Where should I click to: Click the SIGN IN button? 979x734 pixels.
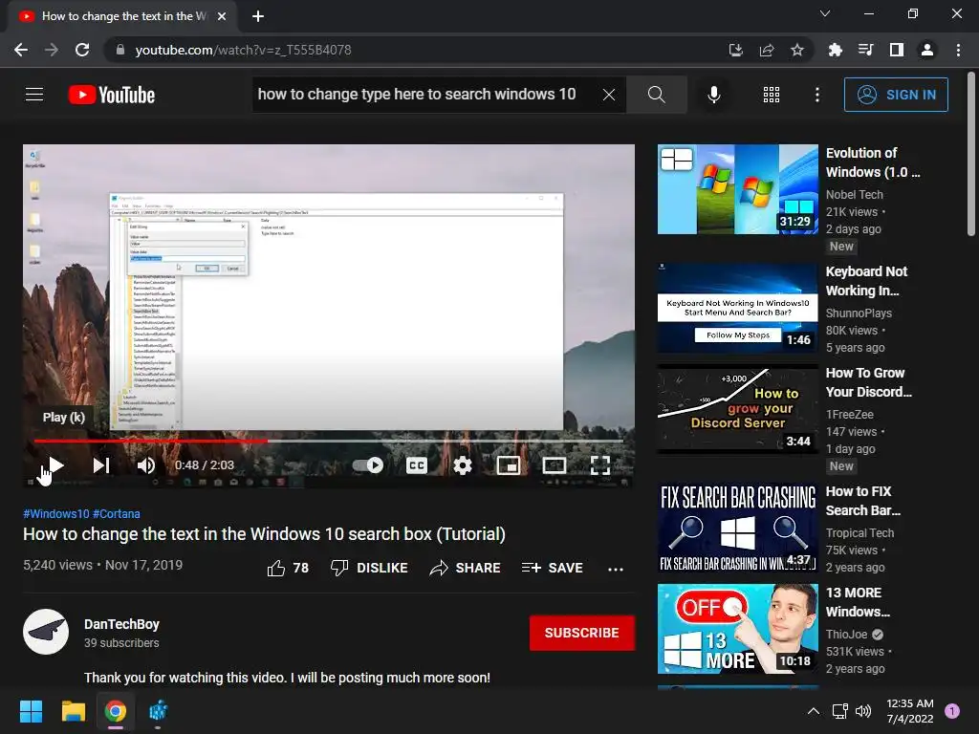point(896,95)
